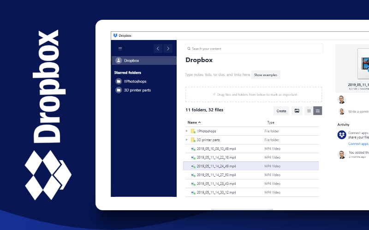Click the magnifier icon in the search box
Viewport: 369px width, 230px height.
[189, 49]
